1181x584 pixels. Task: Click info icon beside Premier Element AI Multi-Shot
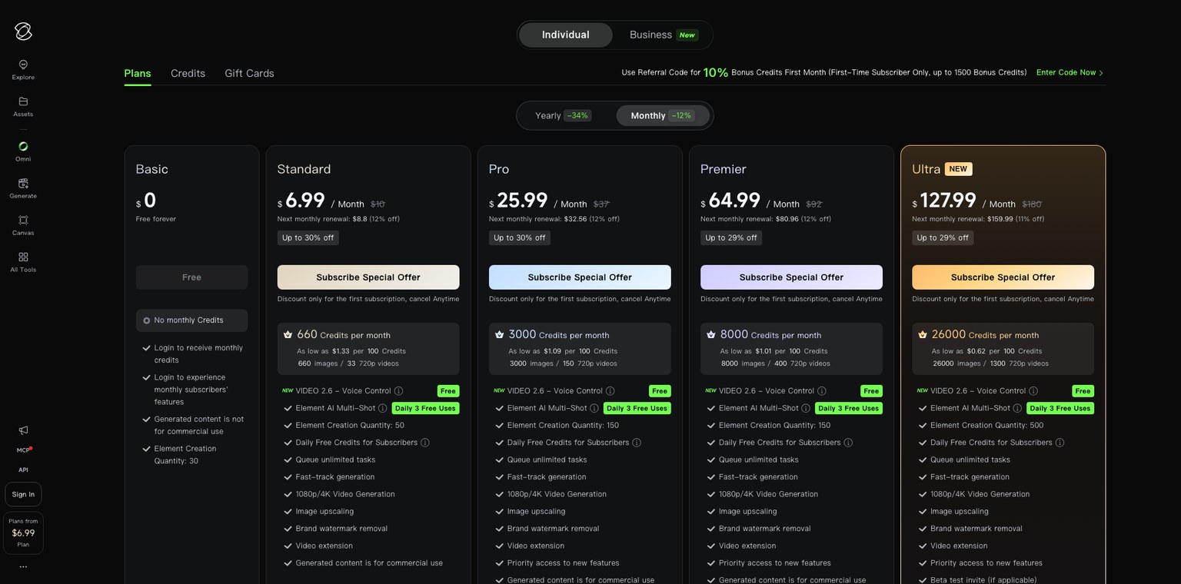click(x=805, y=408)
